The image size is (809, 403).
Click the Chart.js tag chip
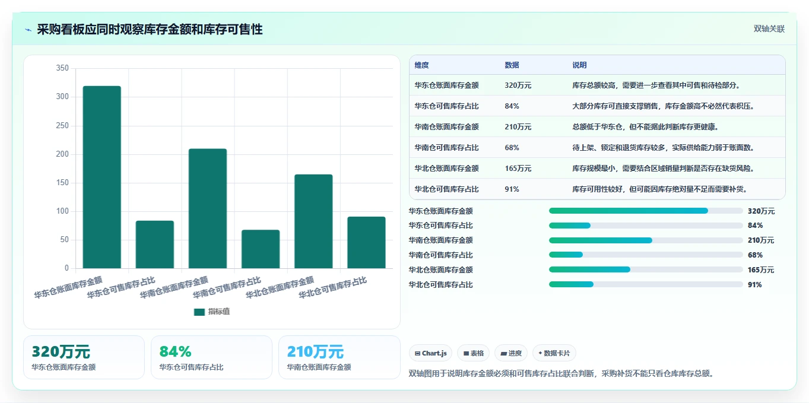pos(430,353)
